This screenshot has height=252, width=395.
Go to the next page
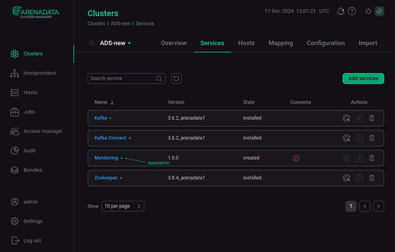(x=379, y=206)
